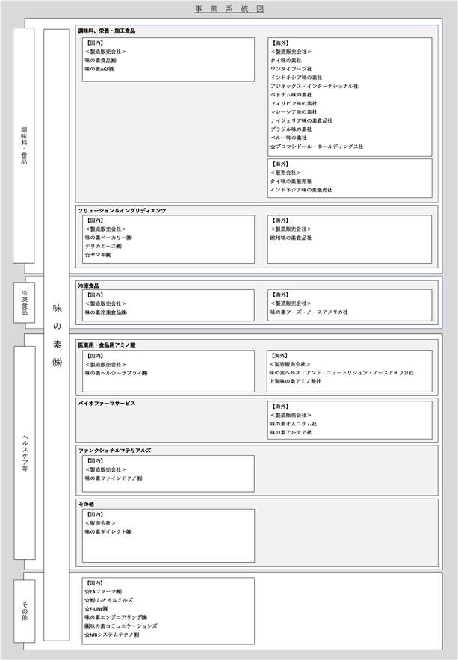Click the vertical 味の素㈱ parent company label
Screen dimensions: 458x660
(x=57, y=335)
